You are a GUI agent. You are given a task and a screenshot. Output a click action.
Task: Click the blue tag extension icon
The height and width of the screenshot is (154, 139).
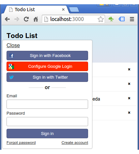point(122,19)
